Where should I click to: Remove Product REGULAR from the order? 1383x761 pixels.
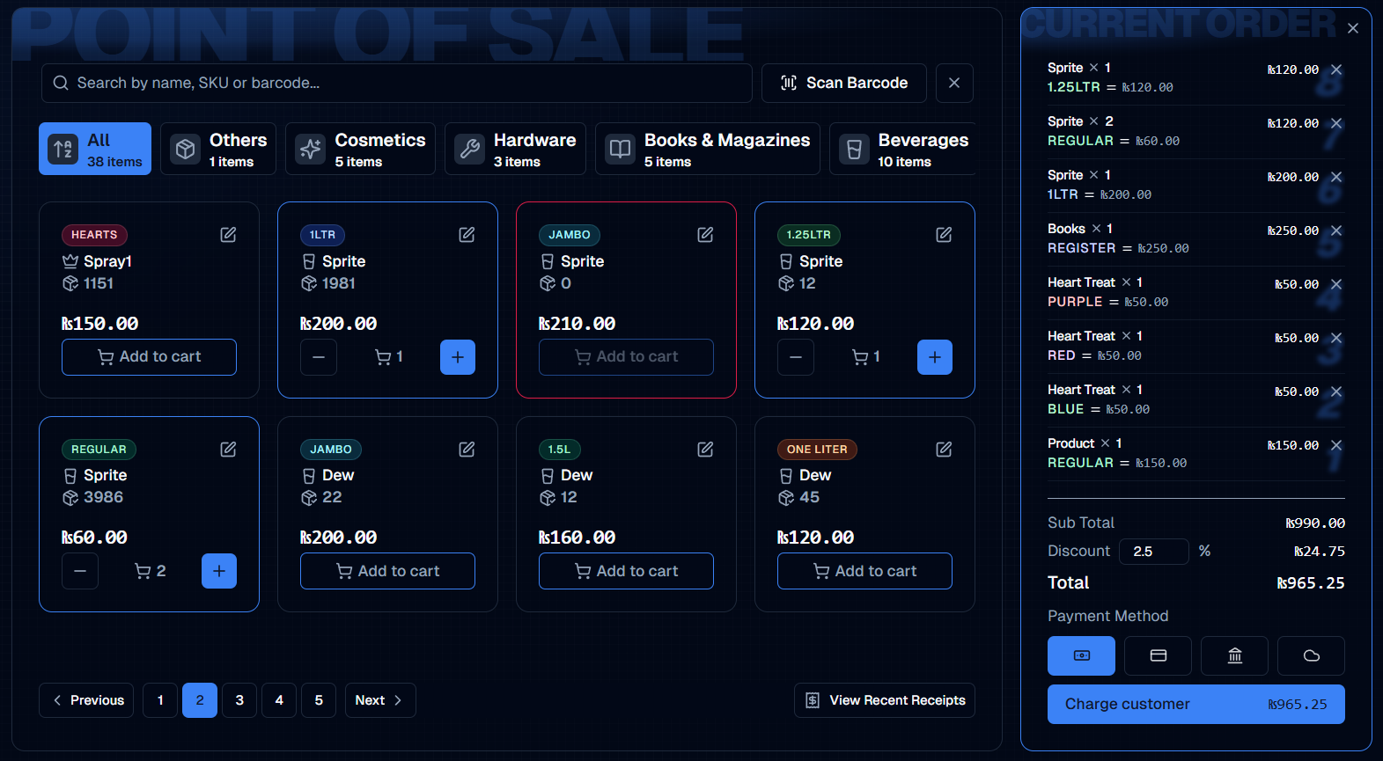point(1336,445)
